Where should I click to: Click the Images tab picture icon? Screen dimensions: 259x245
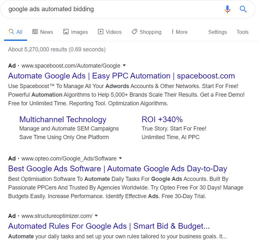click(66, 32)
